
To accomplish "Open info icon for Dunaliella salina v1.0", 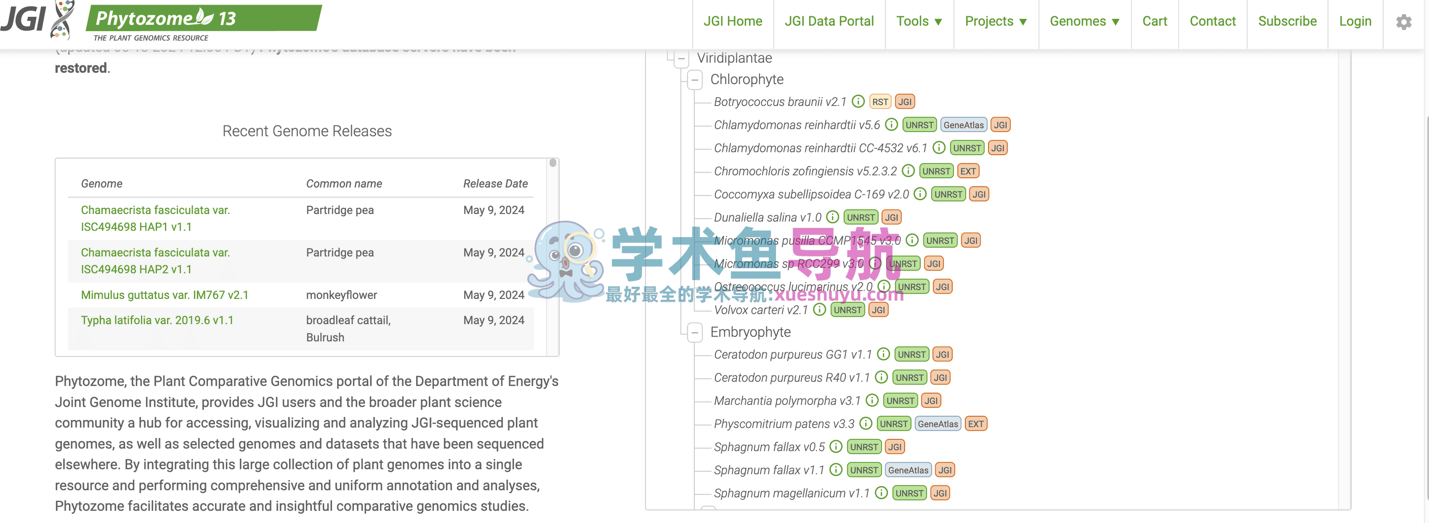I will tap(832, 217).
